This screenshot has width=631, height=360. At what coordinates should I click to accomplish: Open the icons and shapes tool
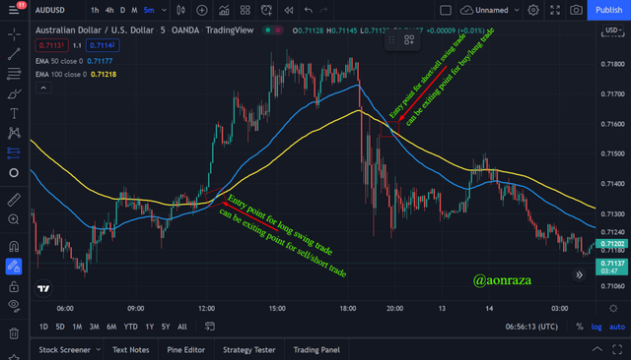[x=14, y=173]
